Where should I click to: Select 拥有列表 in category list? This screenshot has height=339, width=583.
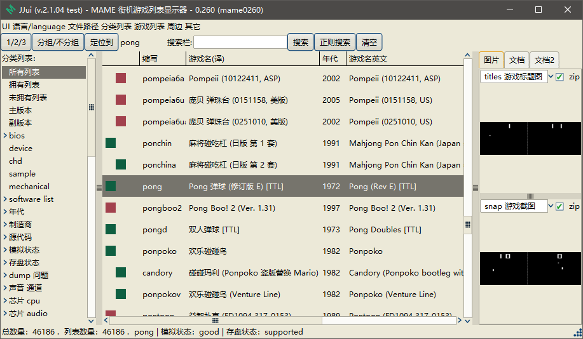tap(44, 84)
